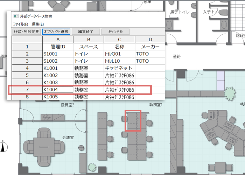
Task: Select column A header
Action: pos(58,39)
